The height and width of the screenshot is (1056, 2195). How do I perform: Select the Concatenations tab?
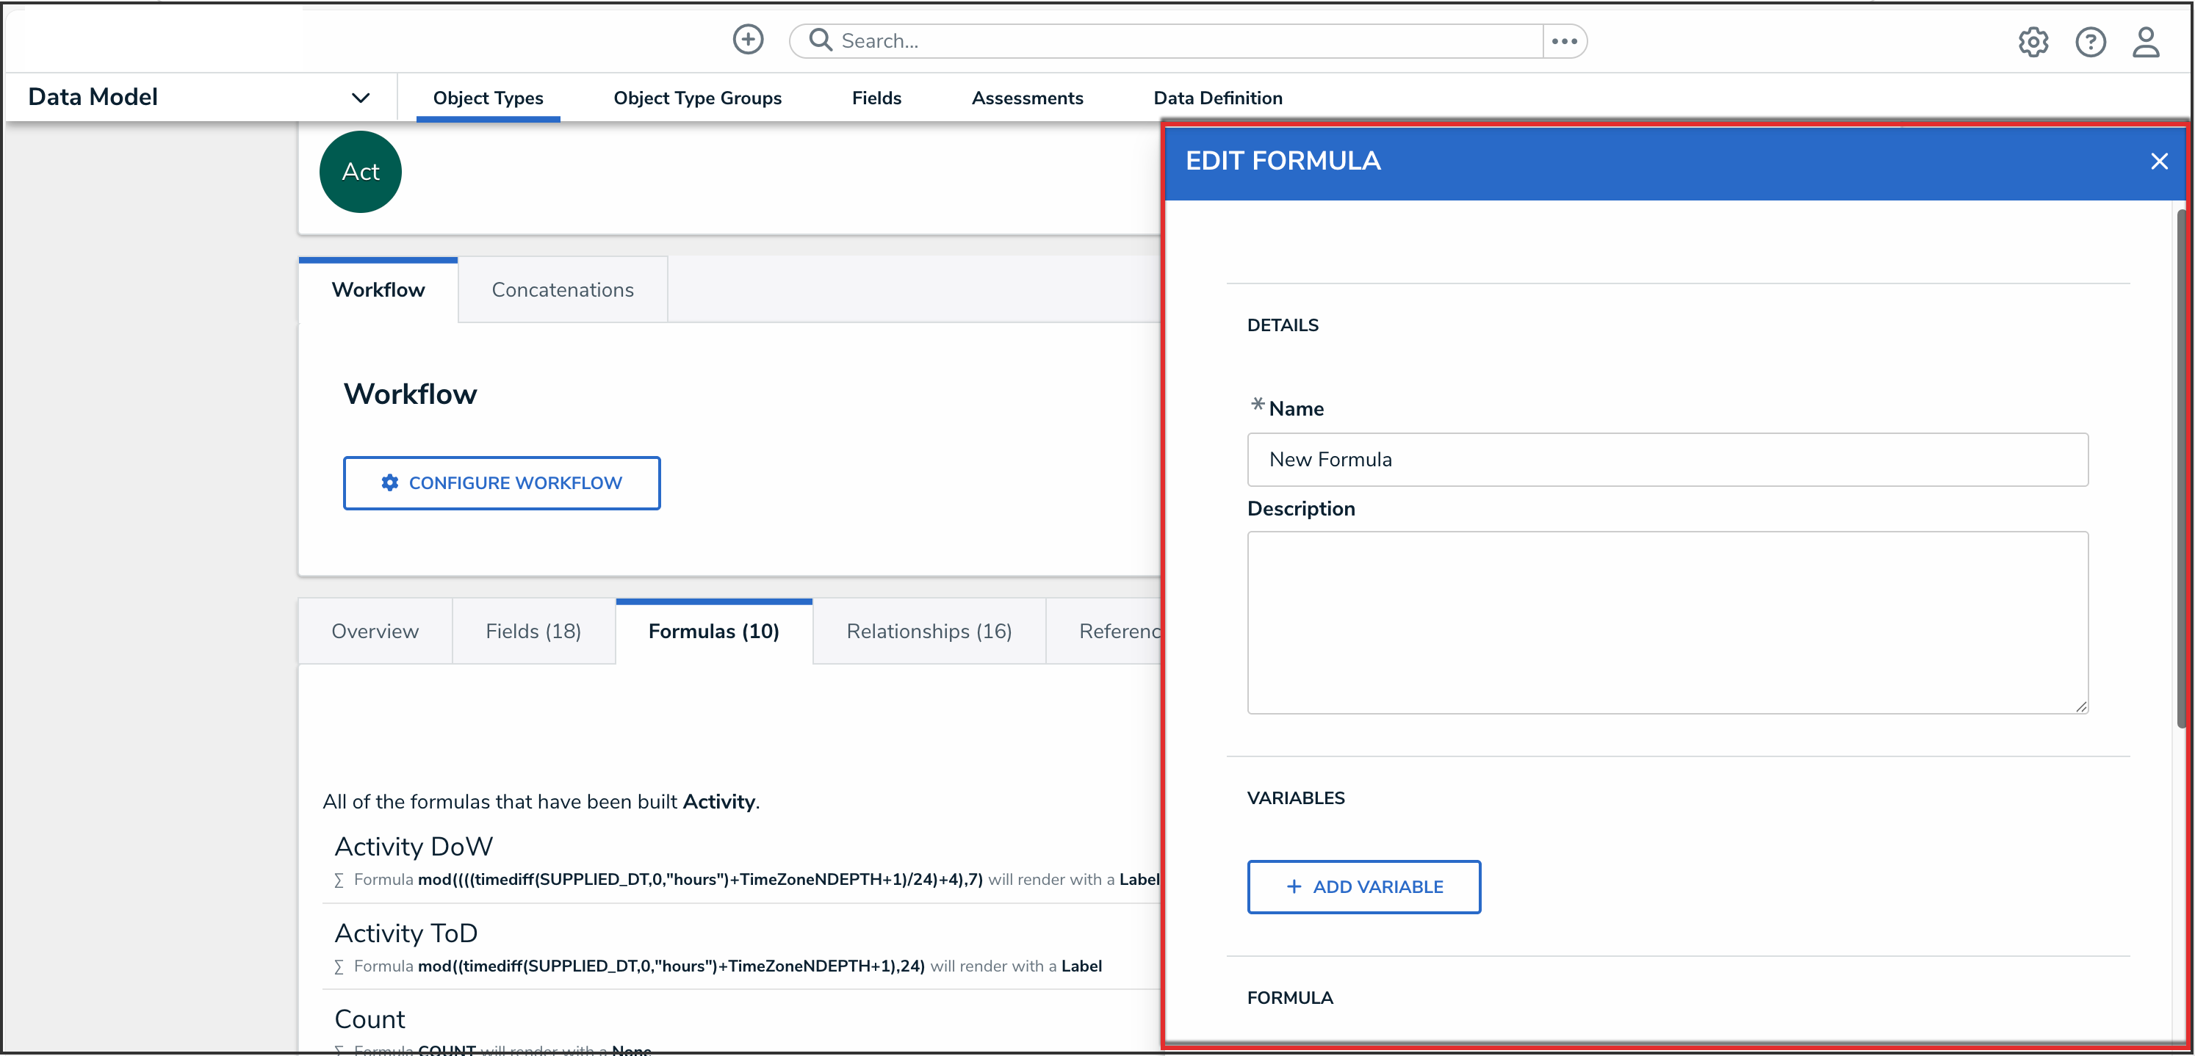pos(563,289)
